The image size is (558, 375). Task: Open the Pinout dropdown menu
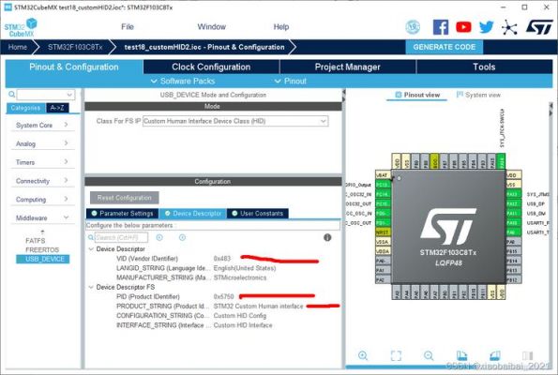click(291, 82)
